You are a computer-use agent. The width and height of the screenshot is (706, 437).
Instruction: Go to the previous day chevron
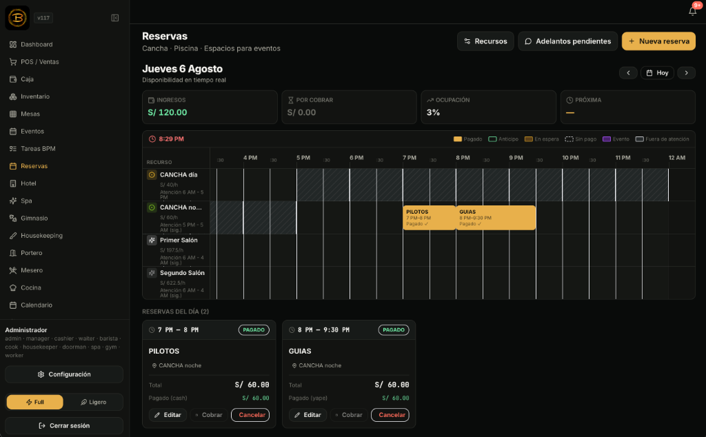point(628,73)
